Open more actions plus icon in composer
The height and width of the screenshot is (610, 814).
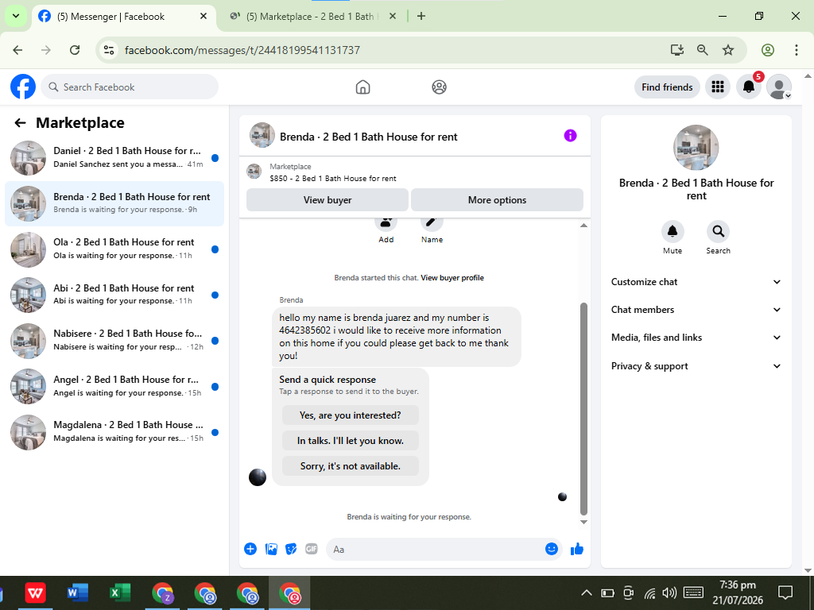(250, 549)
